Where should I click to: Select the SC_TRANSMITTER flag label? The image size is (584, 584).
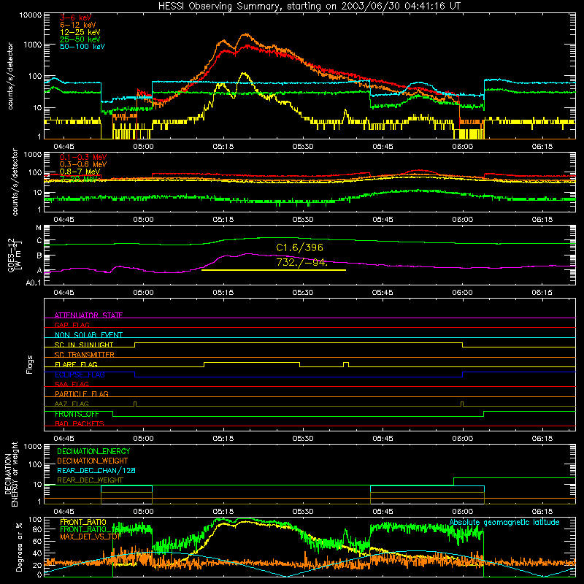85,355
